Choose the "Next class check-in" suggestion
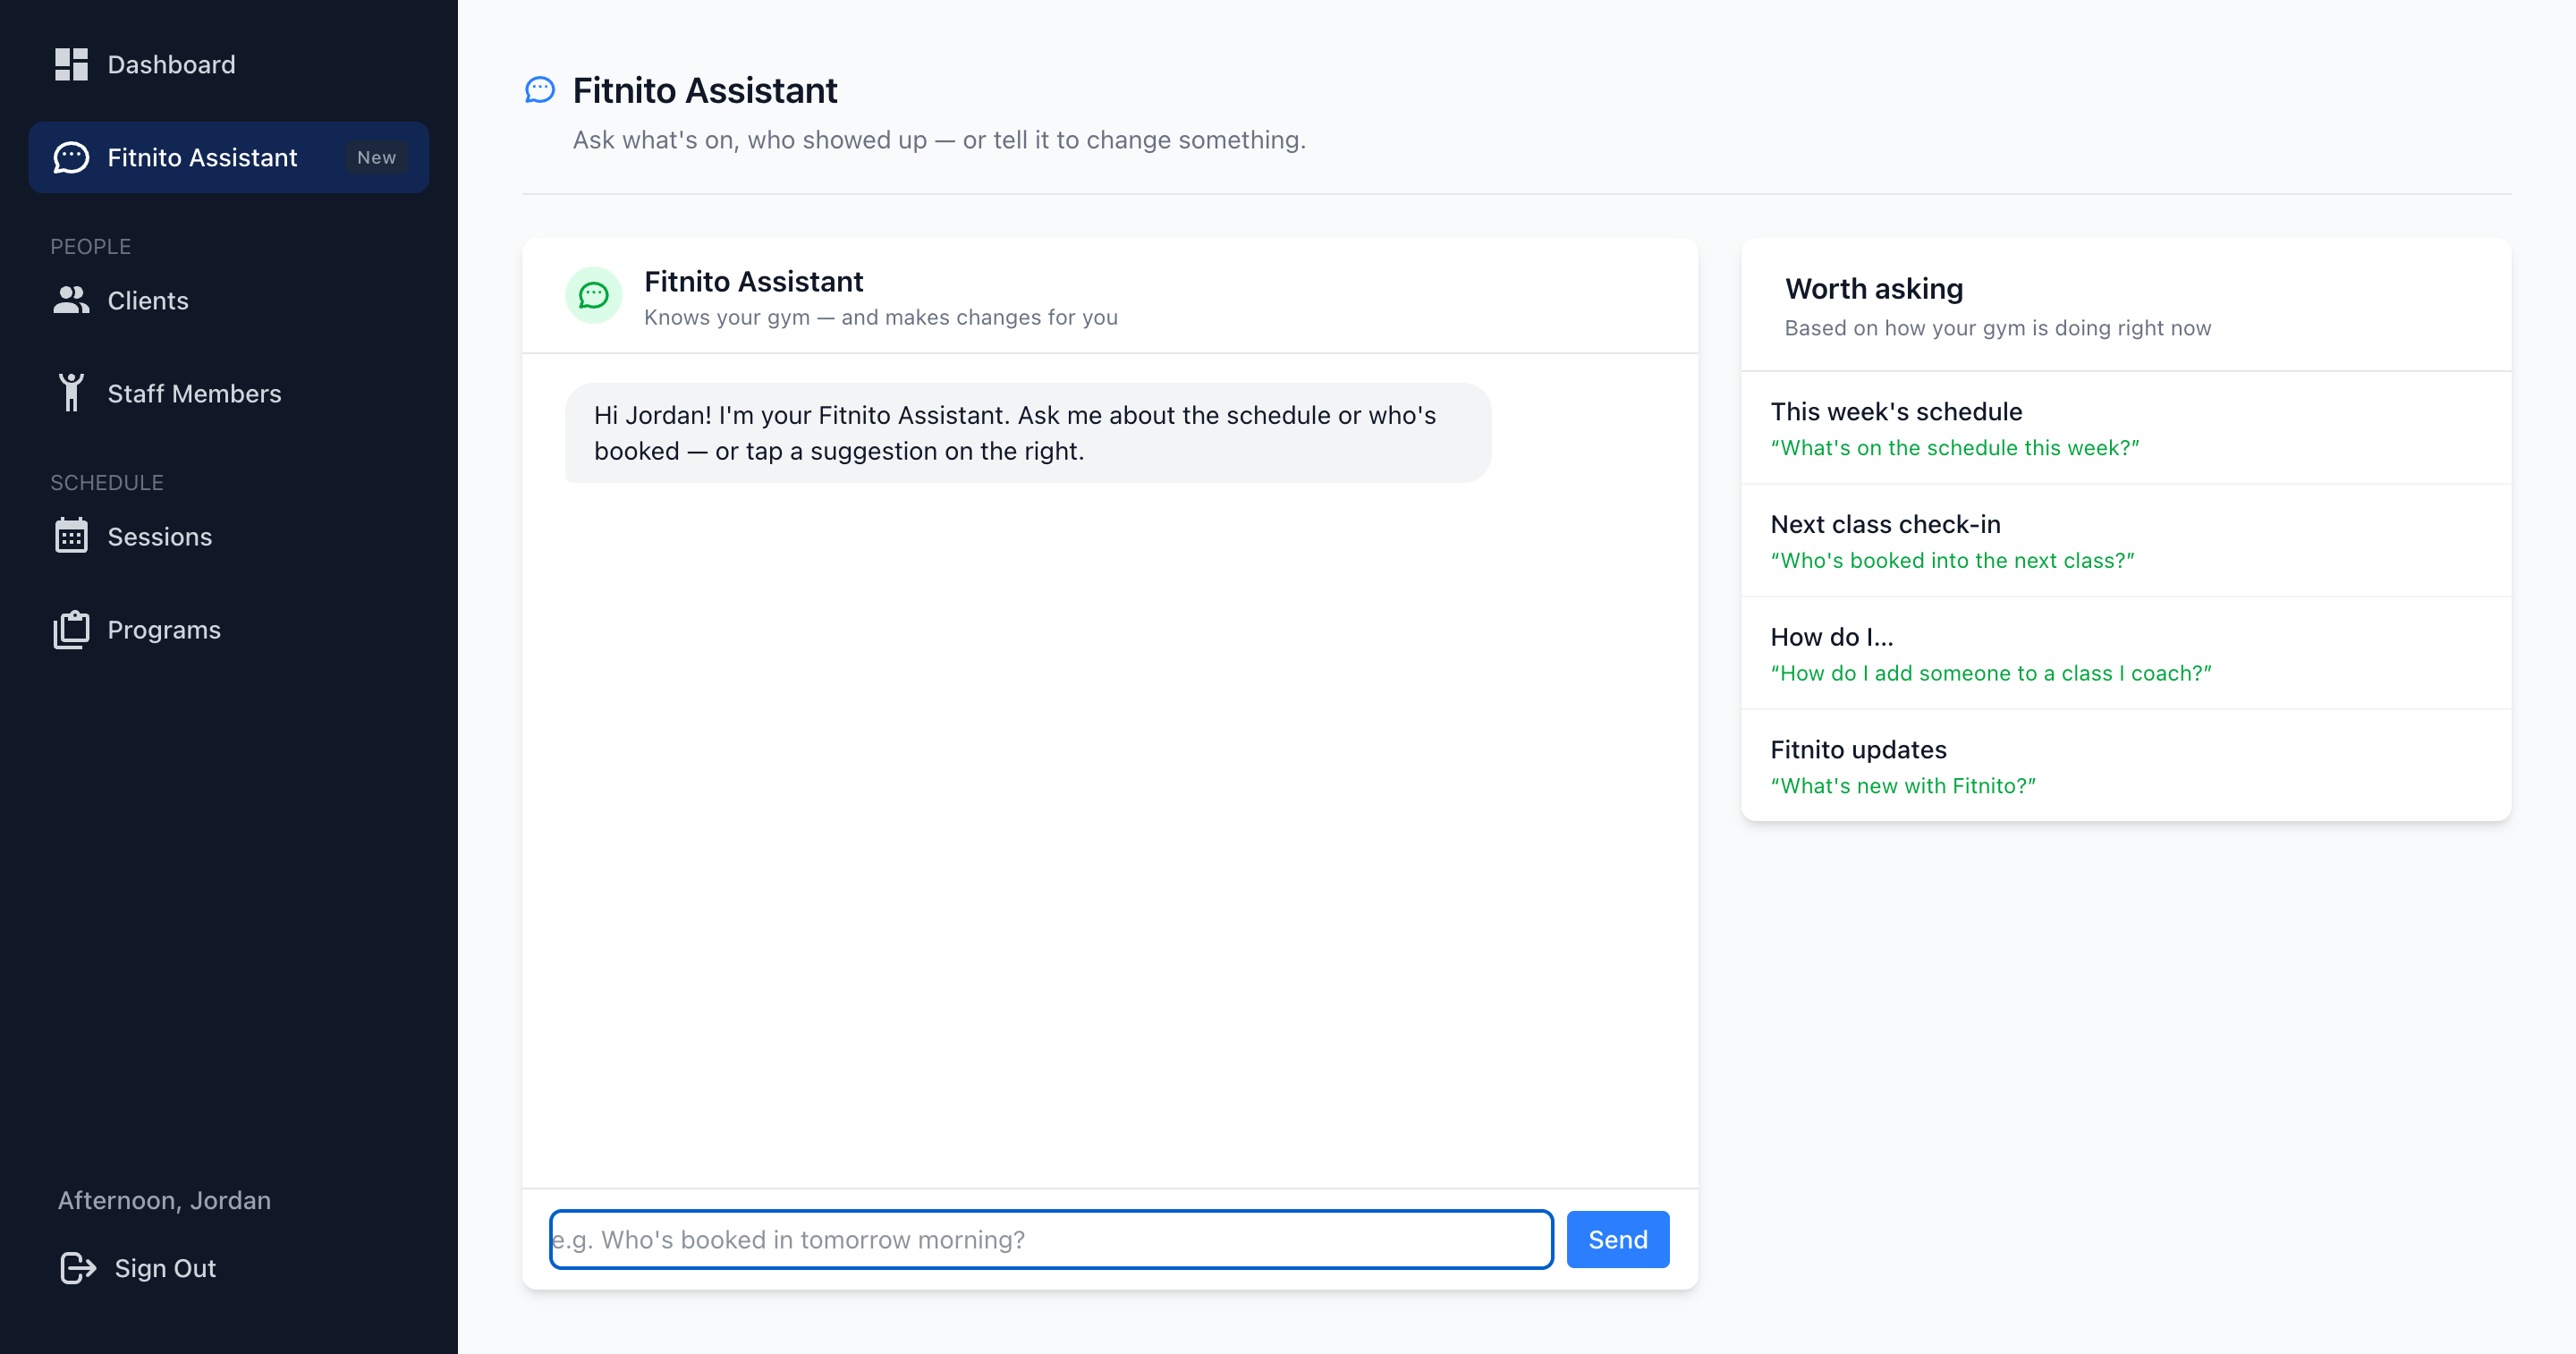Image resolution: width=2576 pixels, height=1354 pixels. click(x=2125, y=541)
